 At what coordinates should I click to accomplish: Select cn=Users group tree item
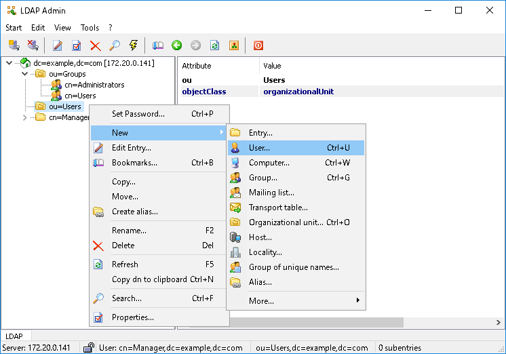[x=80, y=96]
